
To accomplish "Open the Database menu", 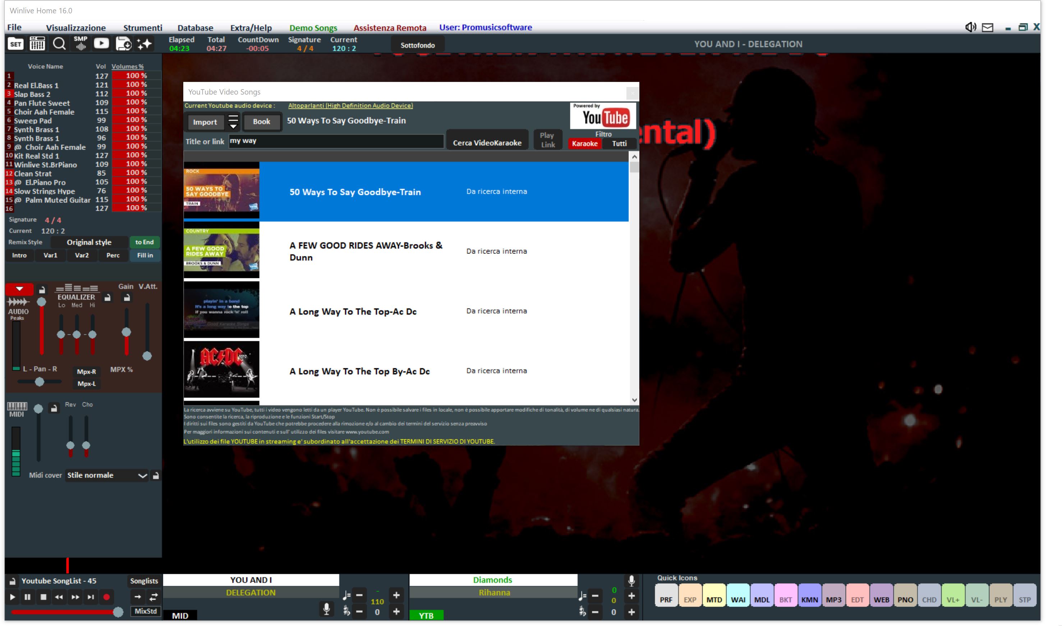I will (195, 28).
